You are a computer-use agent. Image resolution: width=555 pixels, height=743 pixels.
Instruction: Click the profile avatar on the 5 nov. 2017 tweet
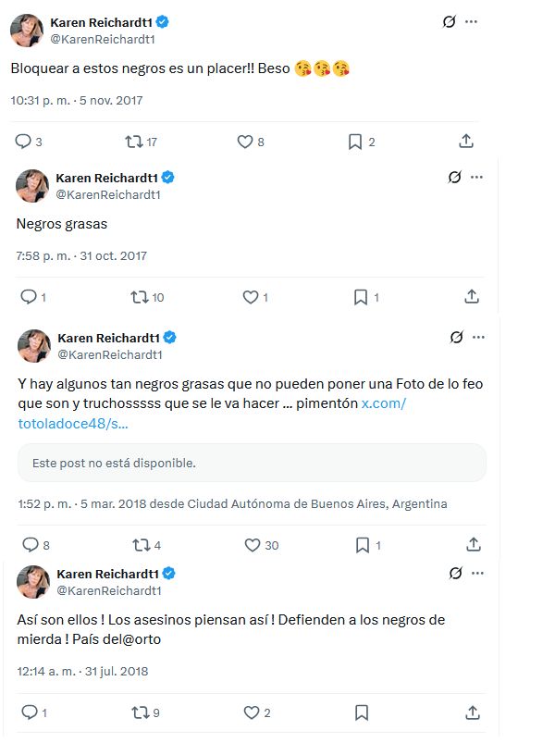(26, 30)
